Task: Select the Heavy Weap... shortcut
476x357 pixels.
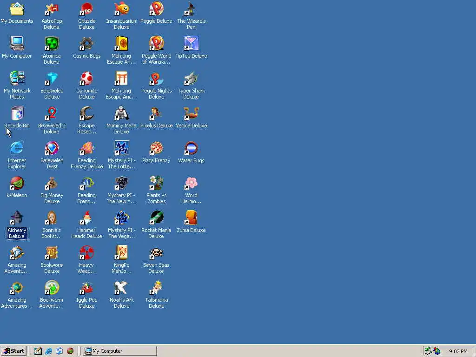Action: click(87, 253)
